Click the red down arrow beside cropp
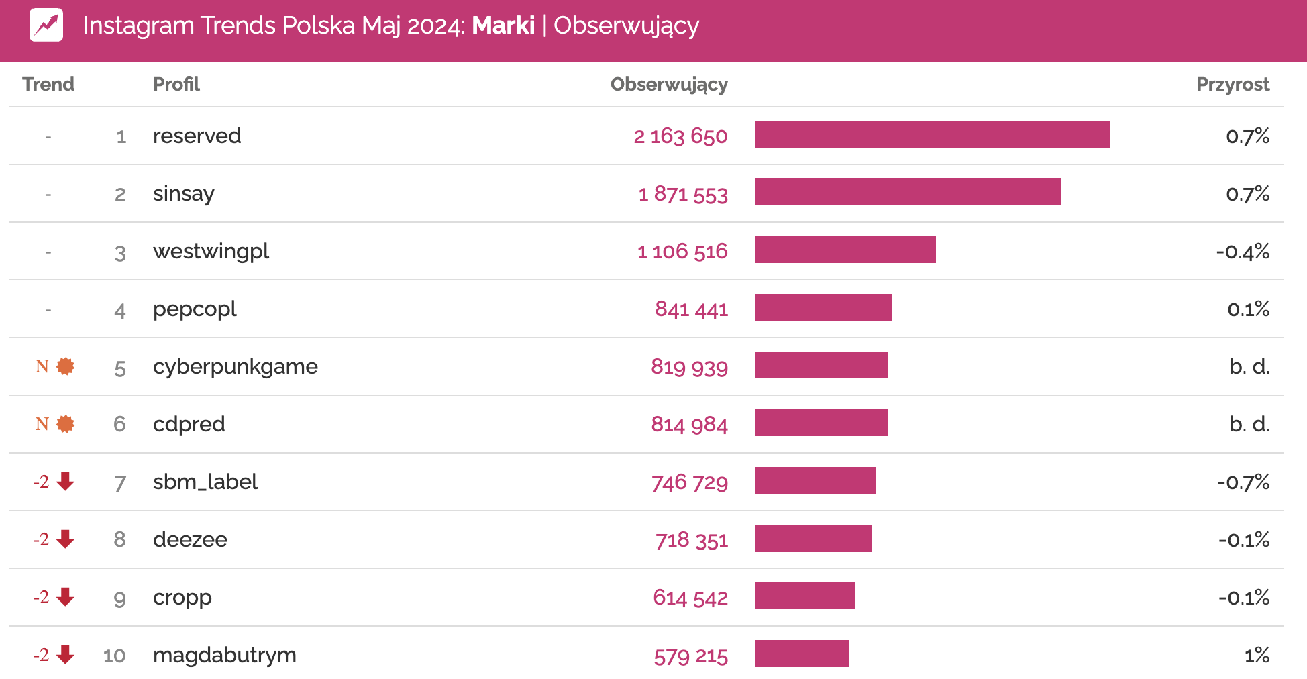 tap(65, 596)
